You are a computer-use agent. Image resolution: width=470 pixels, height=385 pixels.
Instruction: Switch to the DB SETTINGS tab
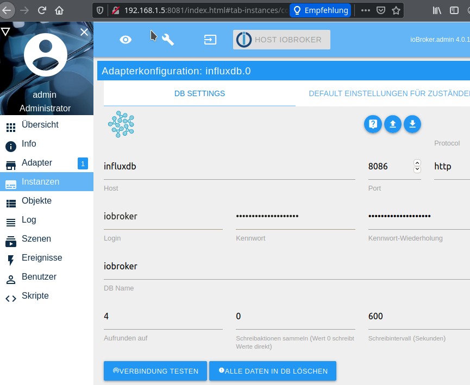(x=199, y=93)
